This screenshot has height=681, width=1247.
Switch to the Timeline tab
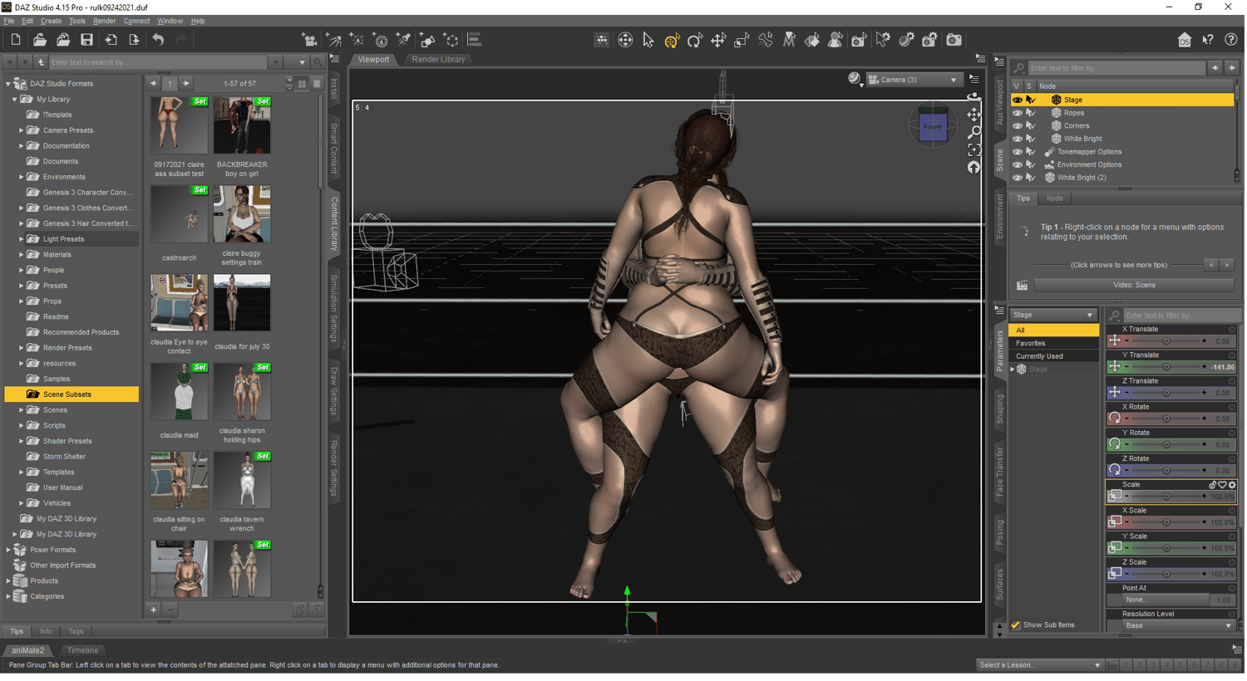82,651
